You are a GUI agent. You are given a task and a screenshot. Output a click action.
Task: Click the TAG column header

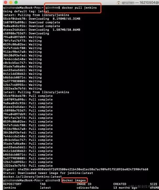[x=43, y=184]
